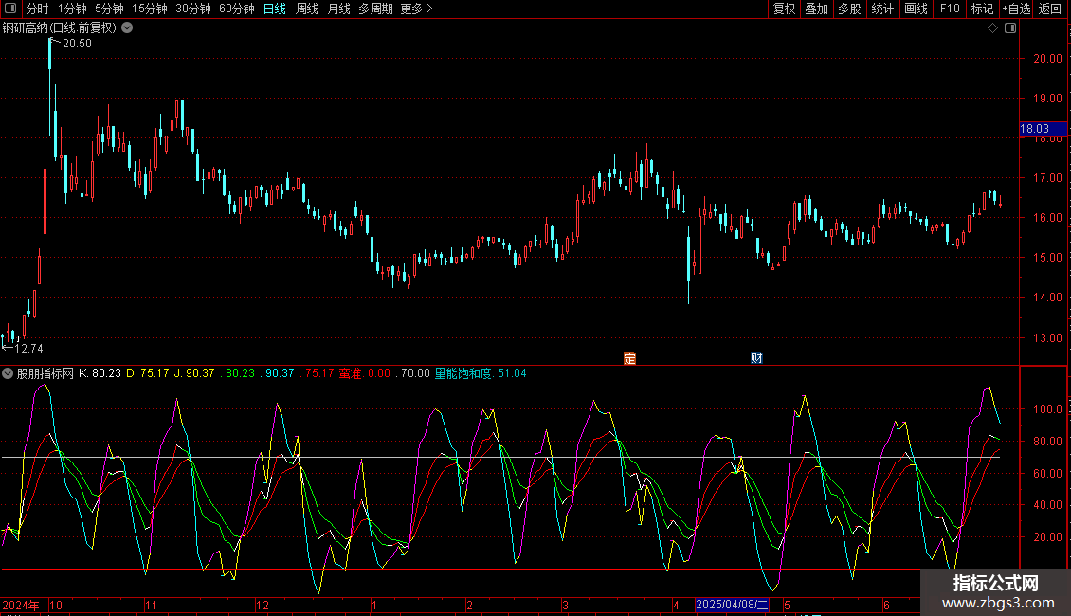
Task: Click the panel layout icon at top-left
Action: click(x=10, y=9)
